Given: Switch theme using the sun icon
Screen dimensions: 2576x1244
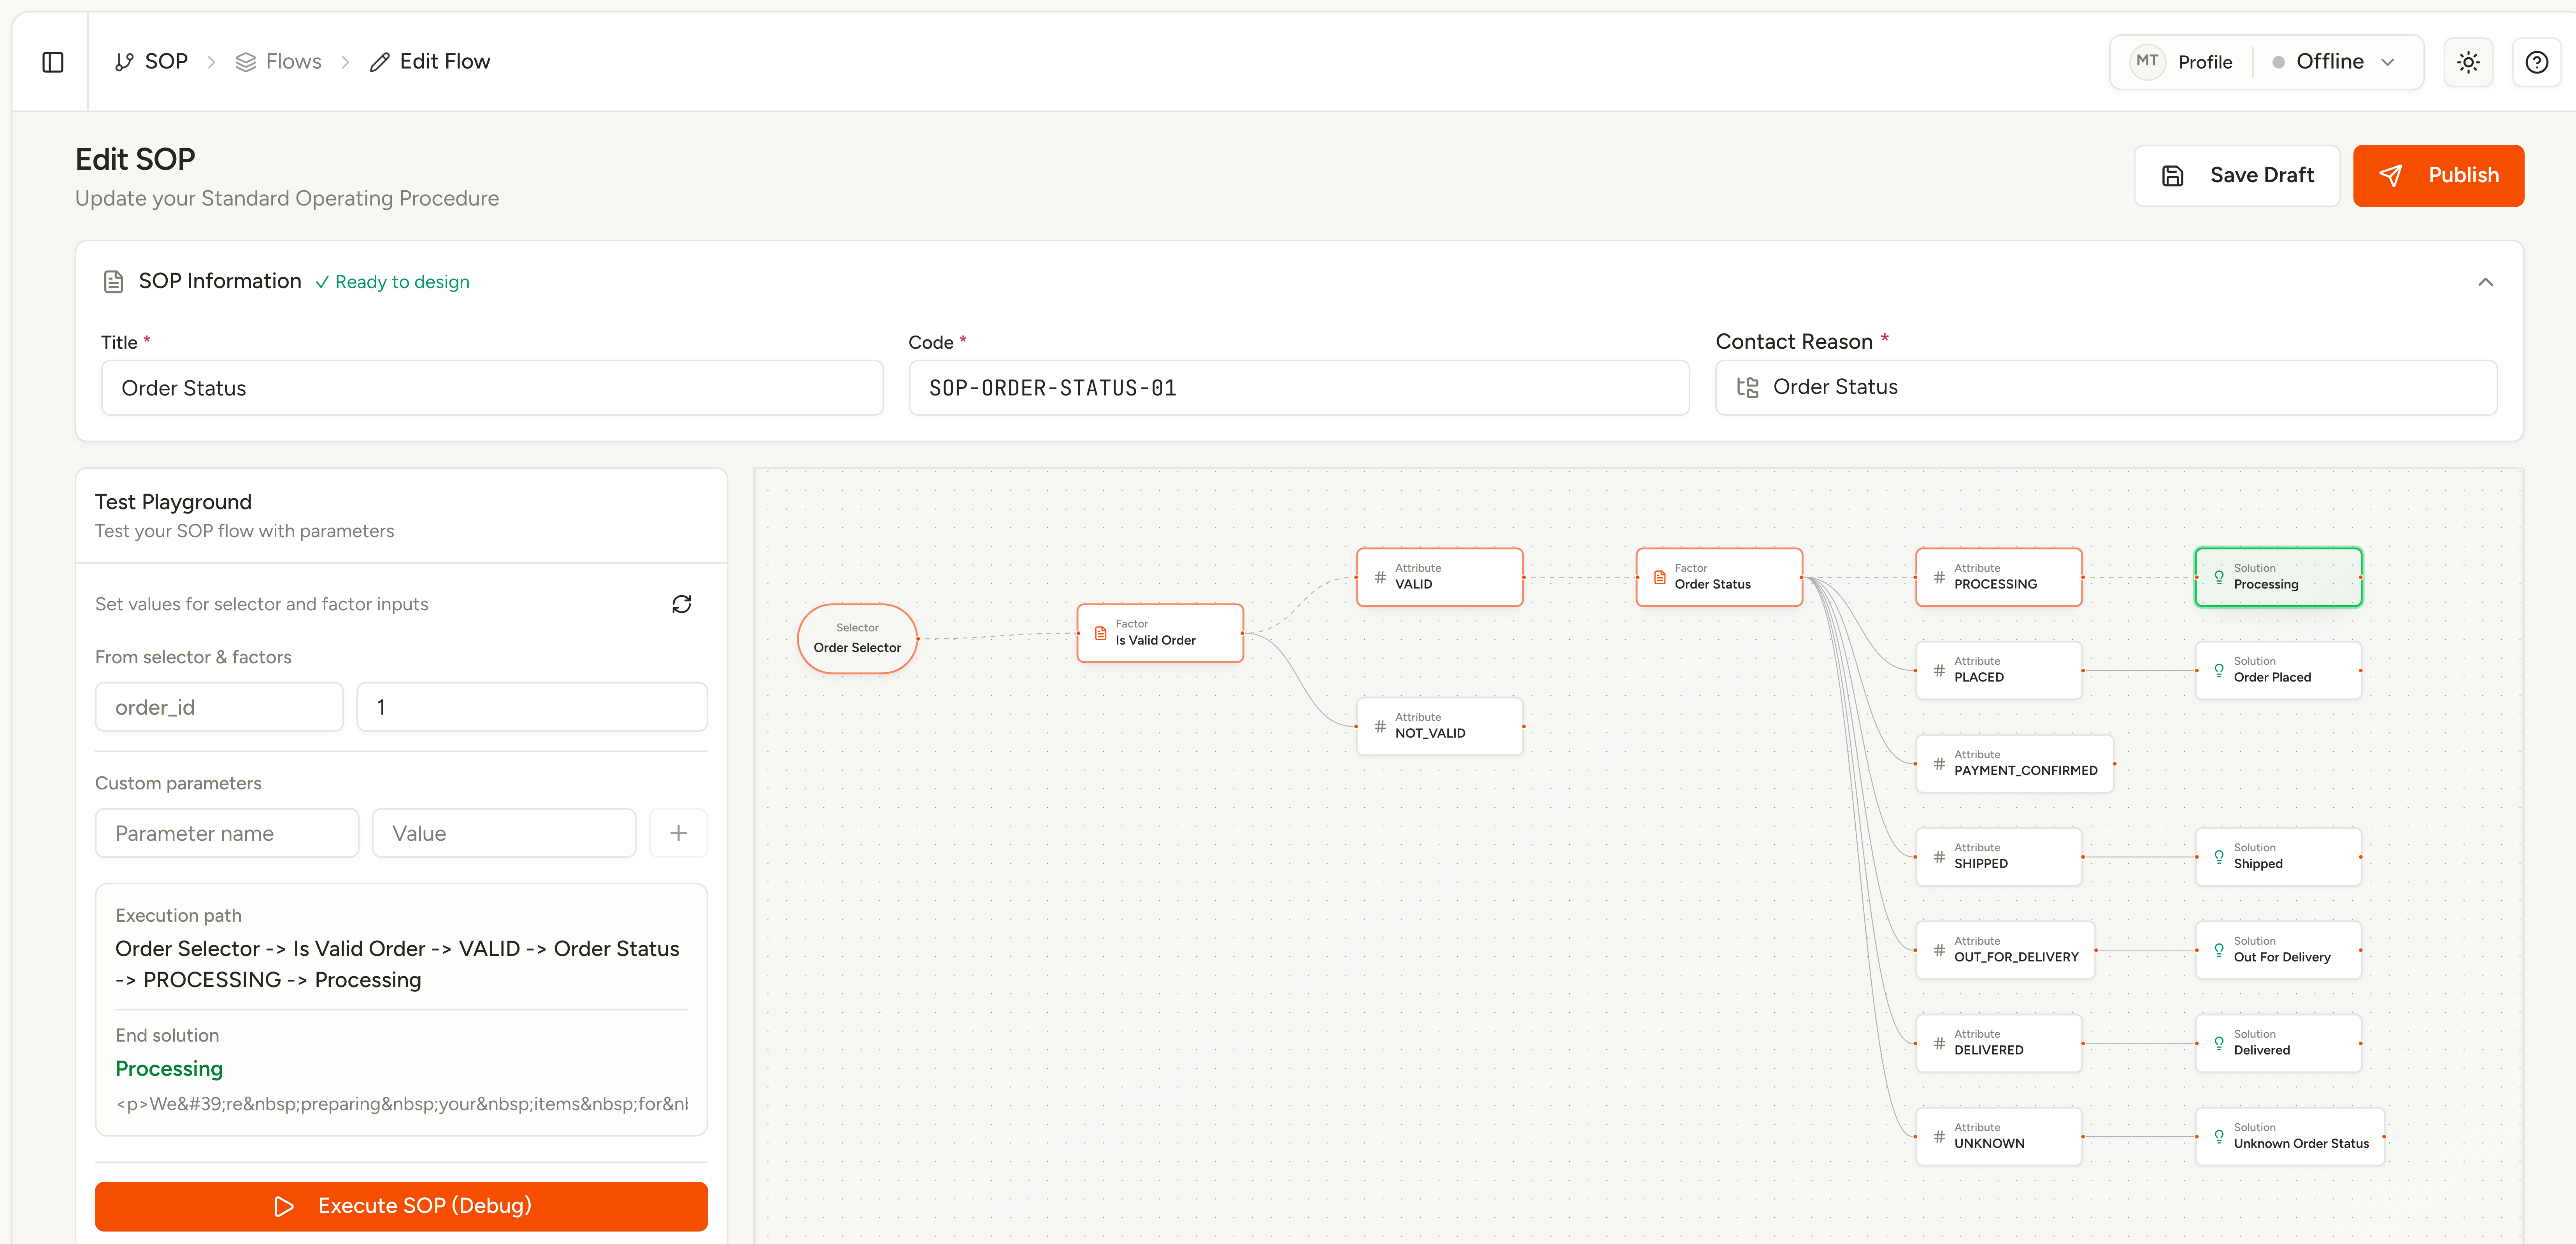Looking at the screenshot, I should 2468,62.
